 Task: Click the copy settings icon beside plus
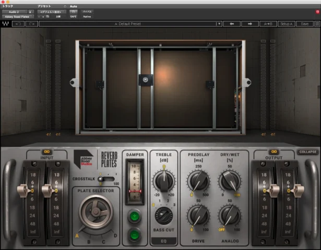point(47,17)
